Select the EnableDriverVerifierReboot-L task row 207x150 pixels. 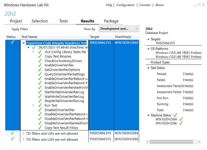pos(66,79)
